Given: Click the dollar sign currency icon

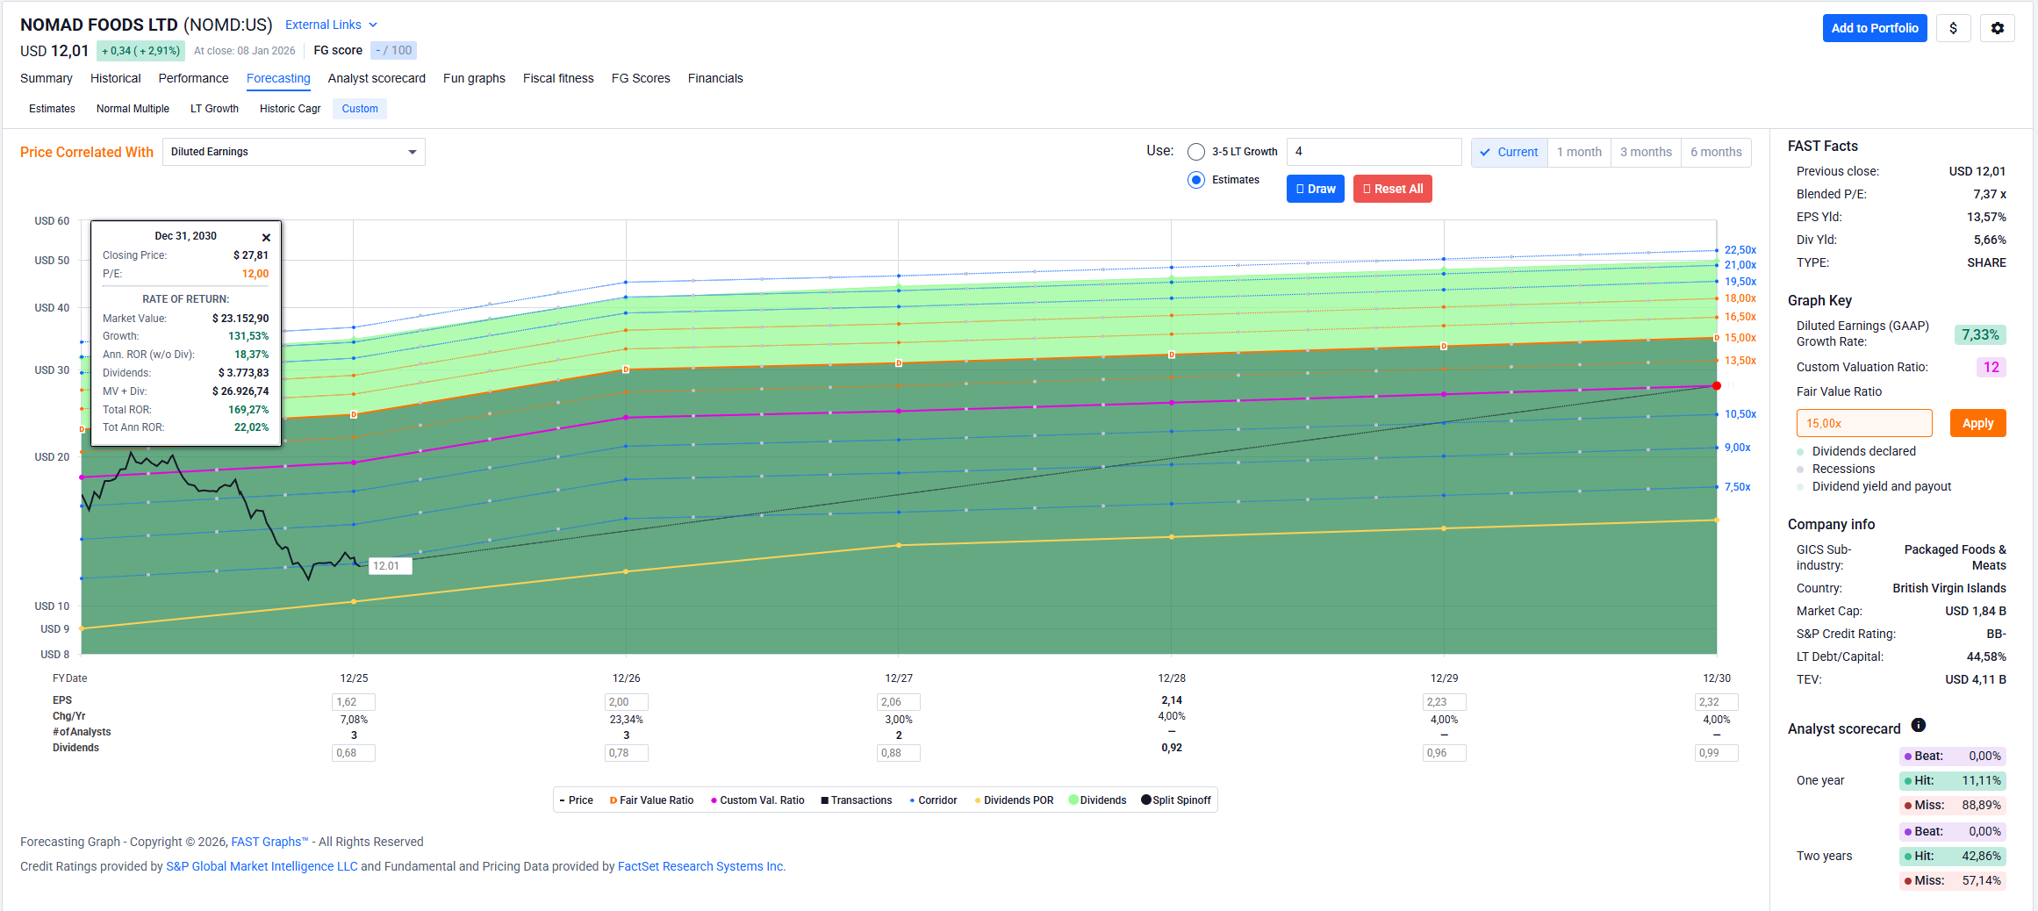Looking at the screenshot, I should point(1953,28).
